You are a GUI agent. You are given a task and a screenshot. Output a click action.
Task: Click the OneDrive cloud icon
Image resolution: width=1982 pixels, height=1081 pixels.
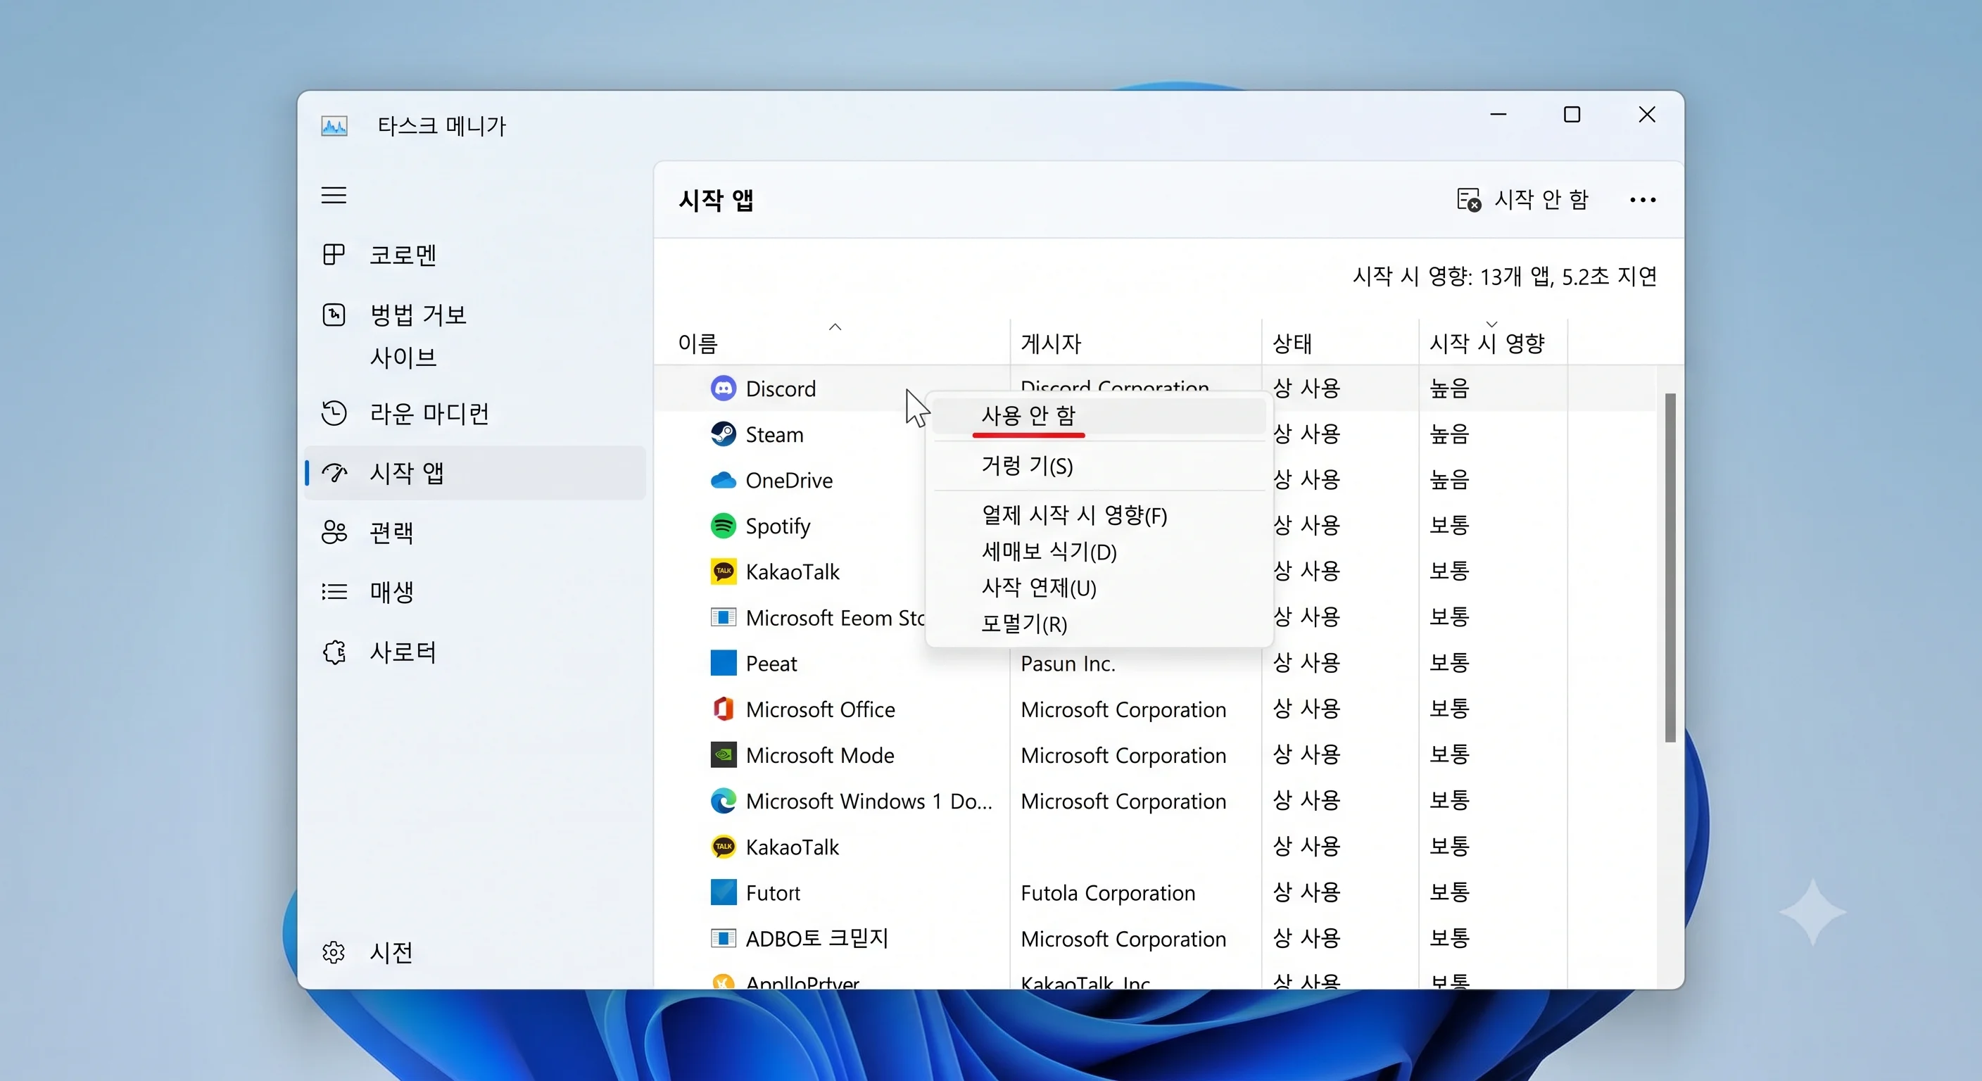coord(722,480)
